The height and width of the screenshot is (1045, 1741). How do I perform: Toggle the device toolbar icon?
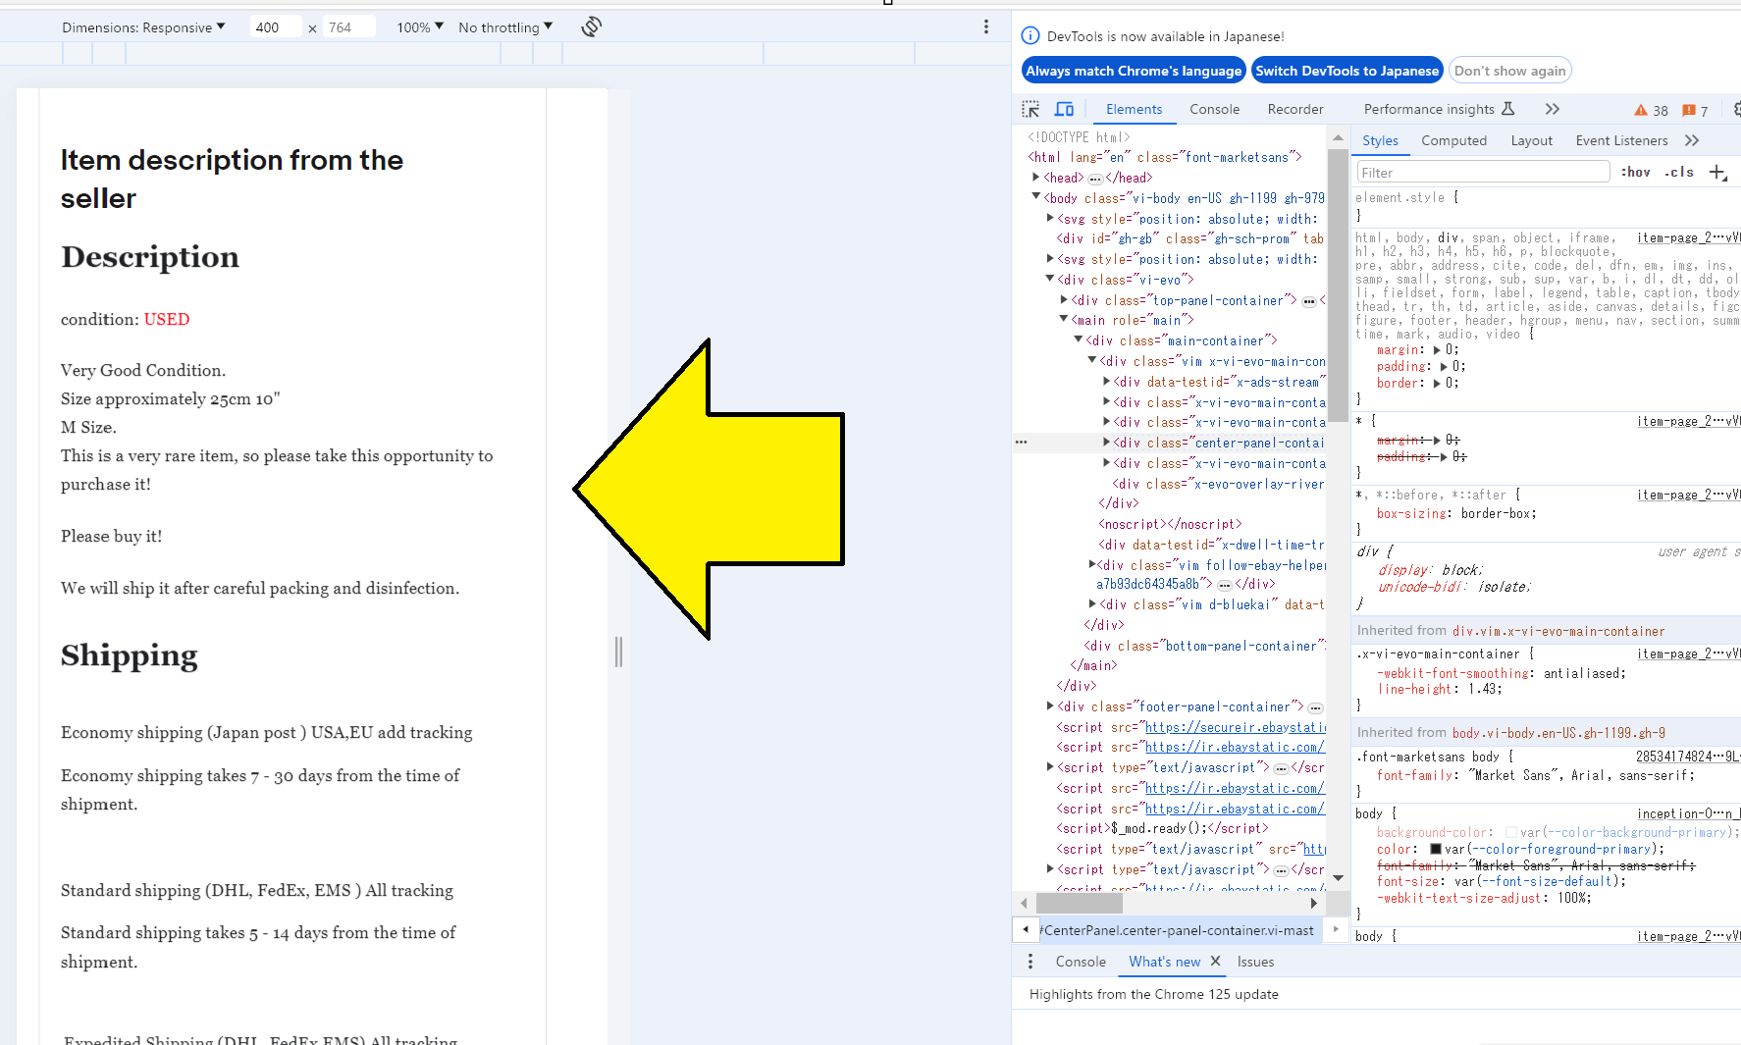pyautogui.click(x=1064, y=110)
